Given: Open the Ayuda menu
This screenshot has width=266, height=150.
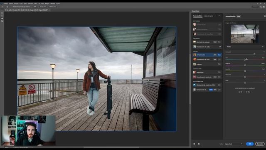Looking at the screenshot, I should click(58, 4).
